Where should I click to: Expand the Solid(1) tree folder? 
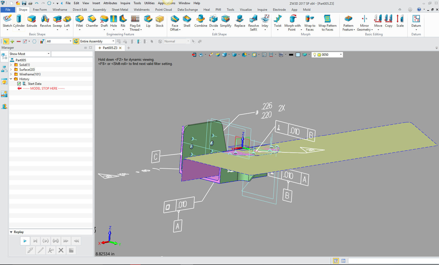tap(11, 65)
